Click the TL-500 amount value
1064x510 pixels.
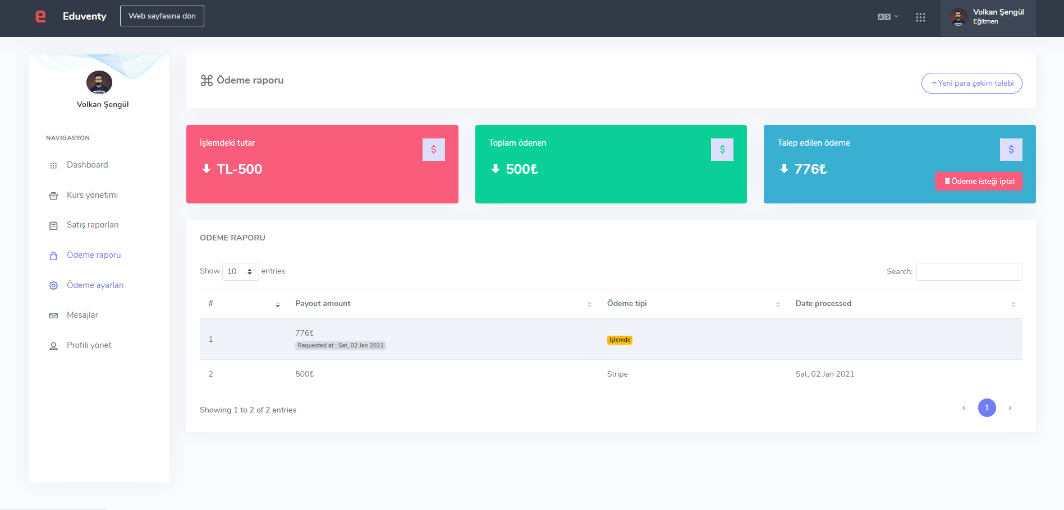pyautogui.click(x=240, y=169)
